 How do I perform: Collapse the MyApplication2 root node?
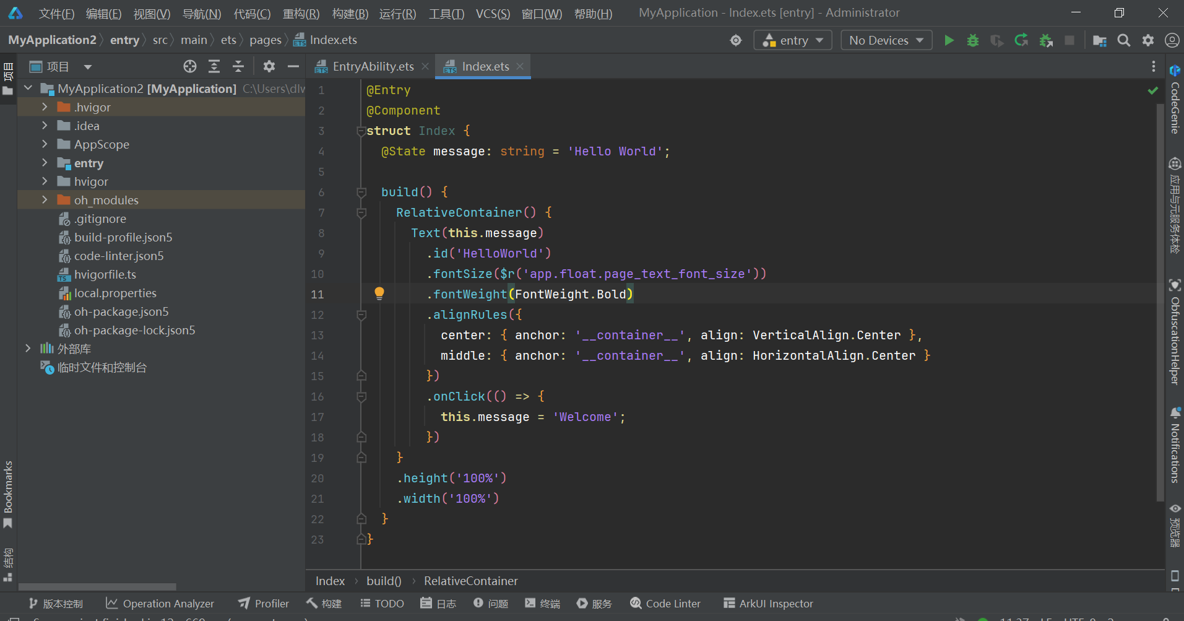coord(28,89)
